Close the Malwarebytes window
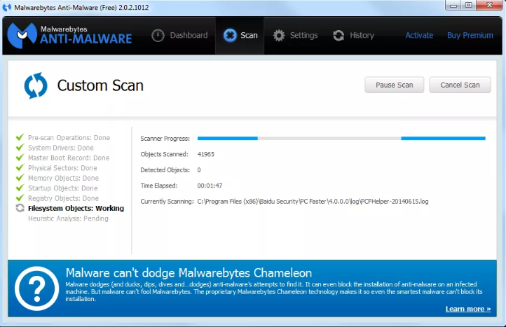The image size is (506, 327). [490, 6]
